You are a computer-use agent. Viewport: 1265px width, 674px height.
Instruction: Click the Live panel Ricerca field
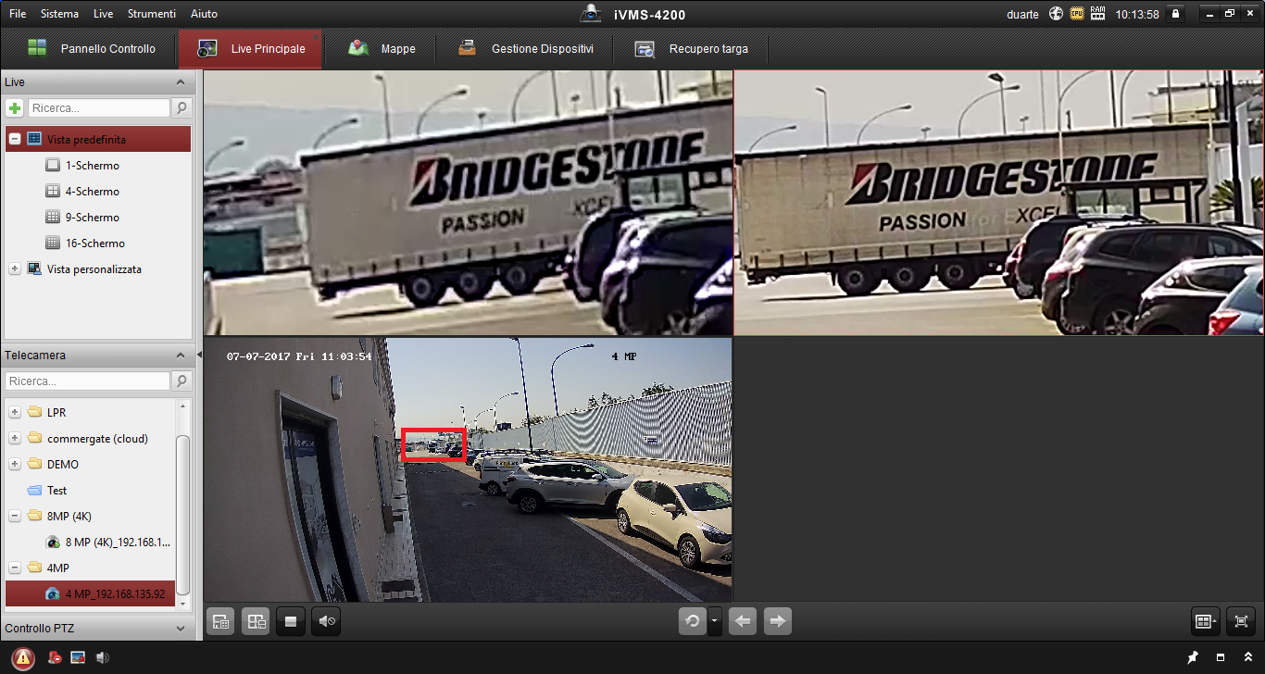[100, 108]
